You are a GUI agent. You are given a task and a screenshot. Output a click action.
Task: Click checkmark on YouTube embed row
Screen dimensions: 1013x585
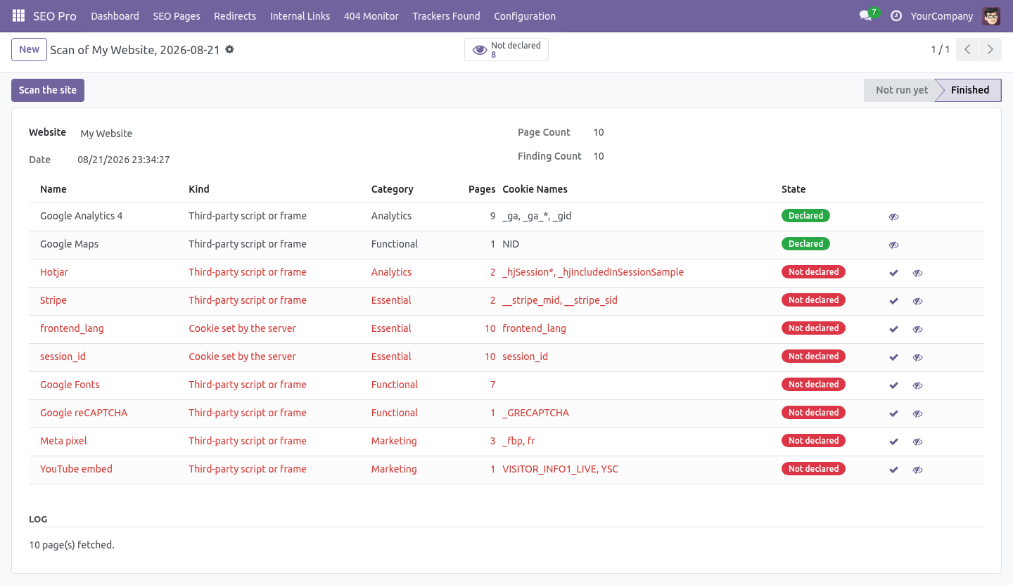893,470
